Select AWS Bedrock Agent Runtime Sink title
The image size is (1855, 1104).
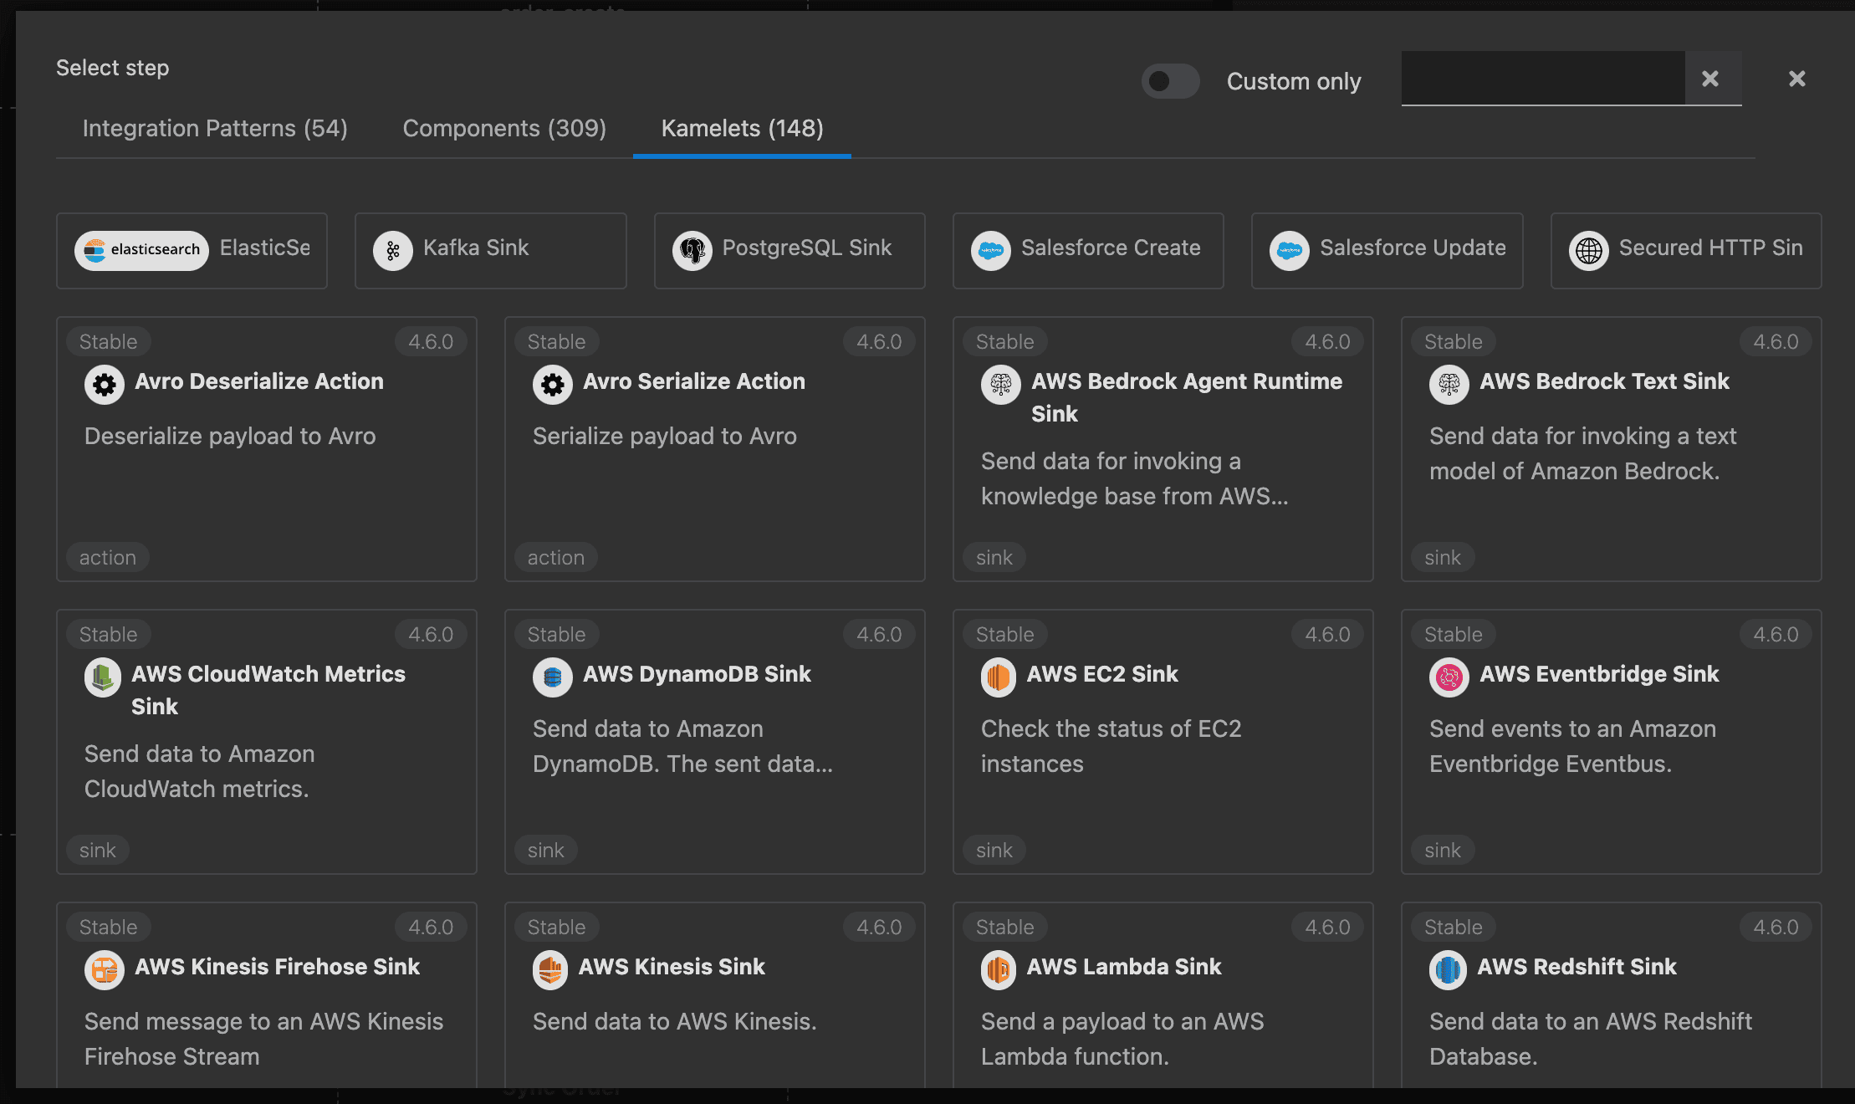pyautogui.click(x=1187, y=397)
